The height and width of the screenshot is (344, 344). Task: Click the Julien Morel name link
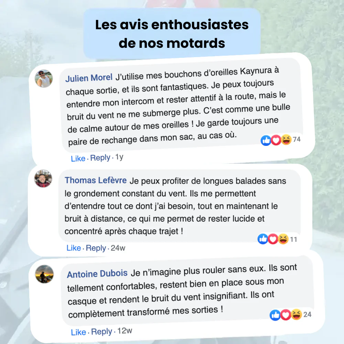pyautogui.click(x=89, y=78)
